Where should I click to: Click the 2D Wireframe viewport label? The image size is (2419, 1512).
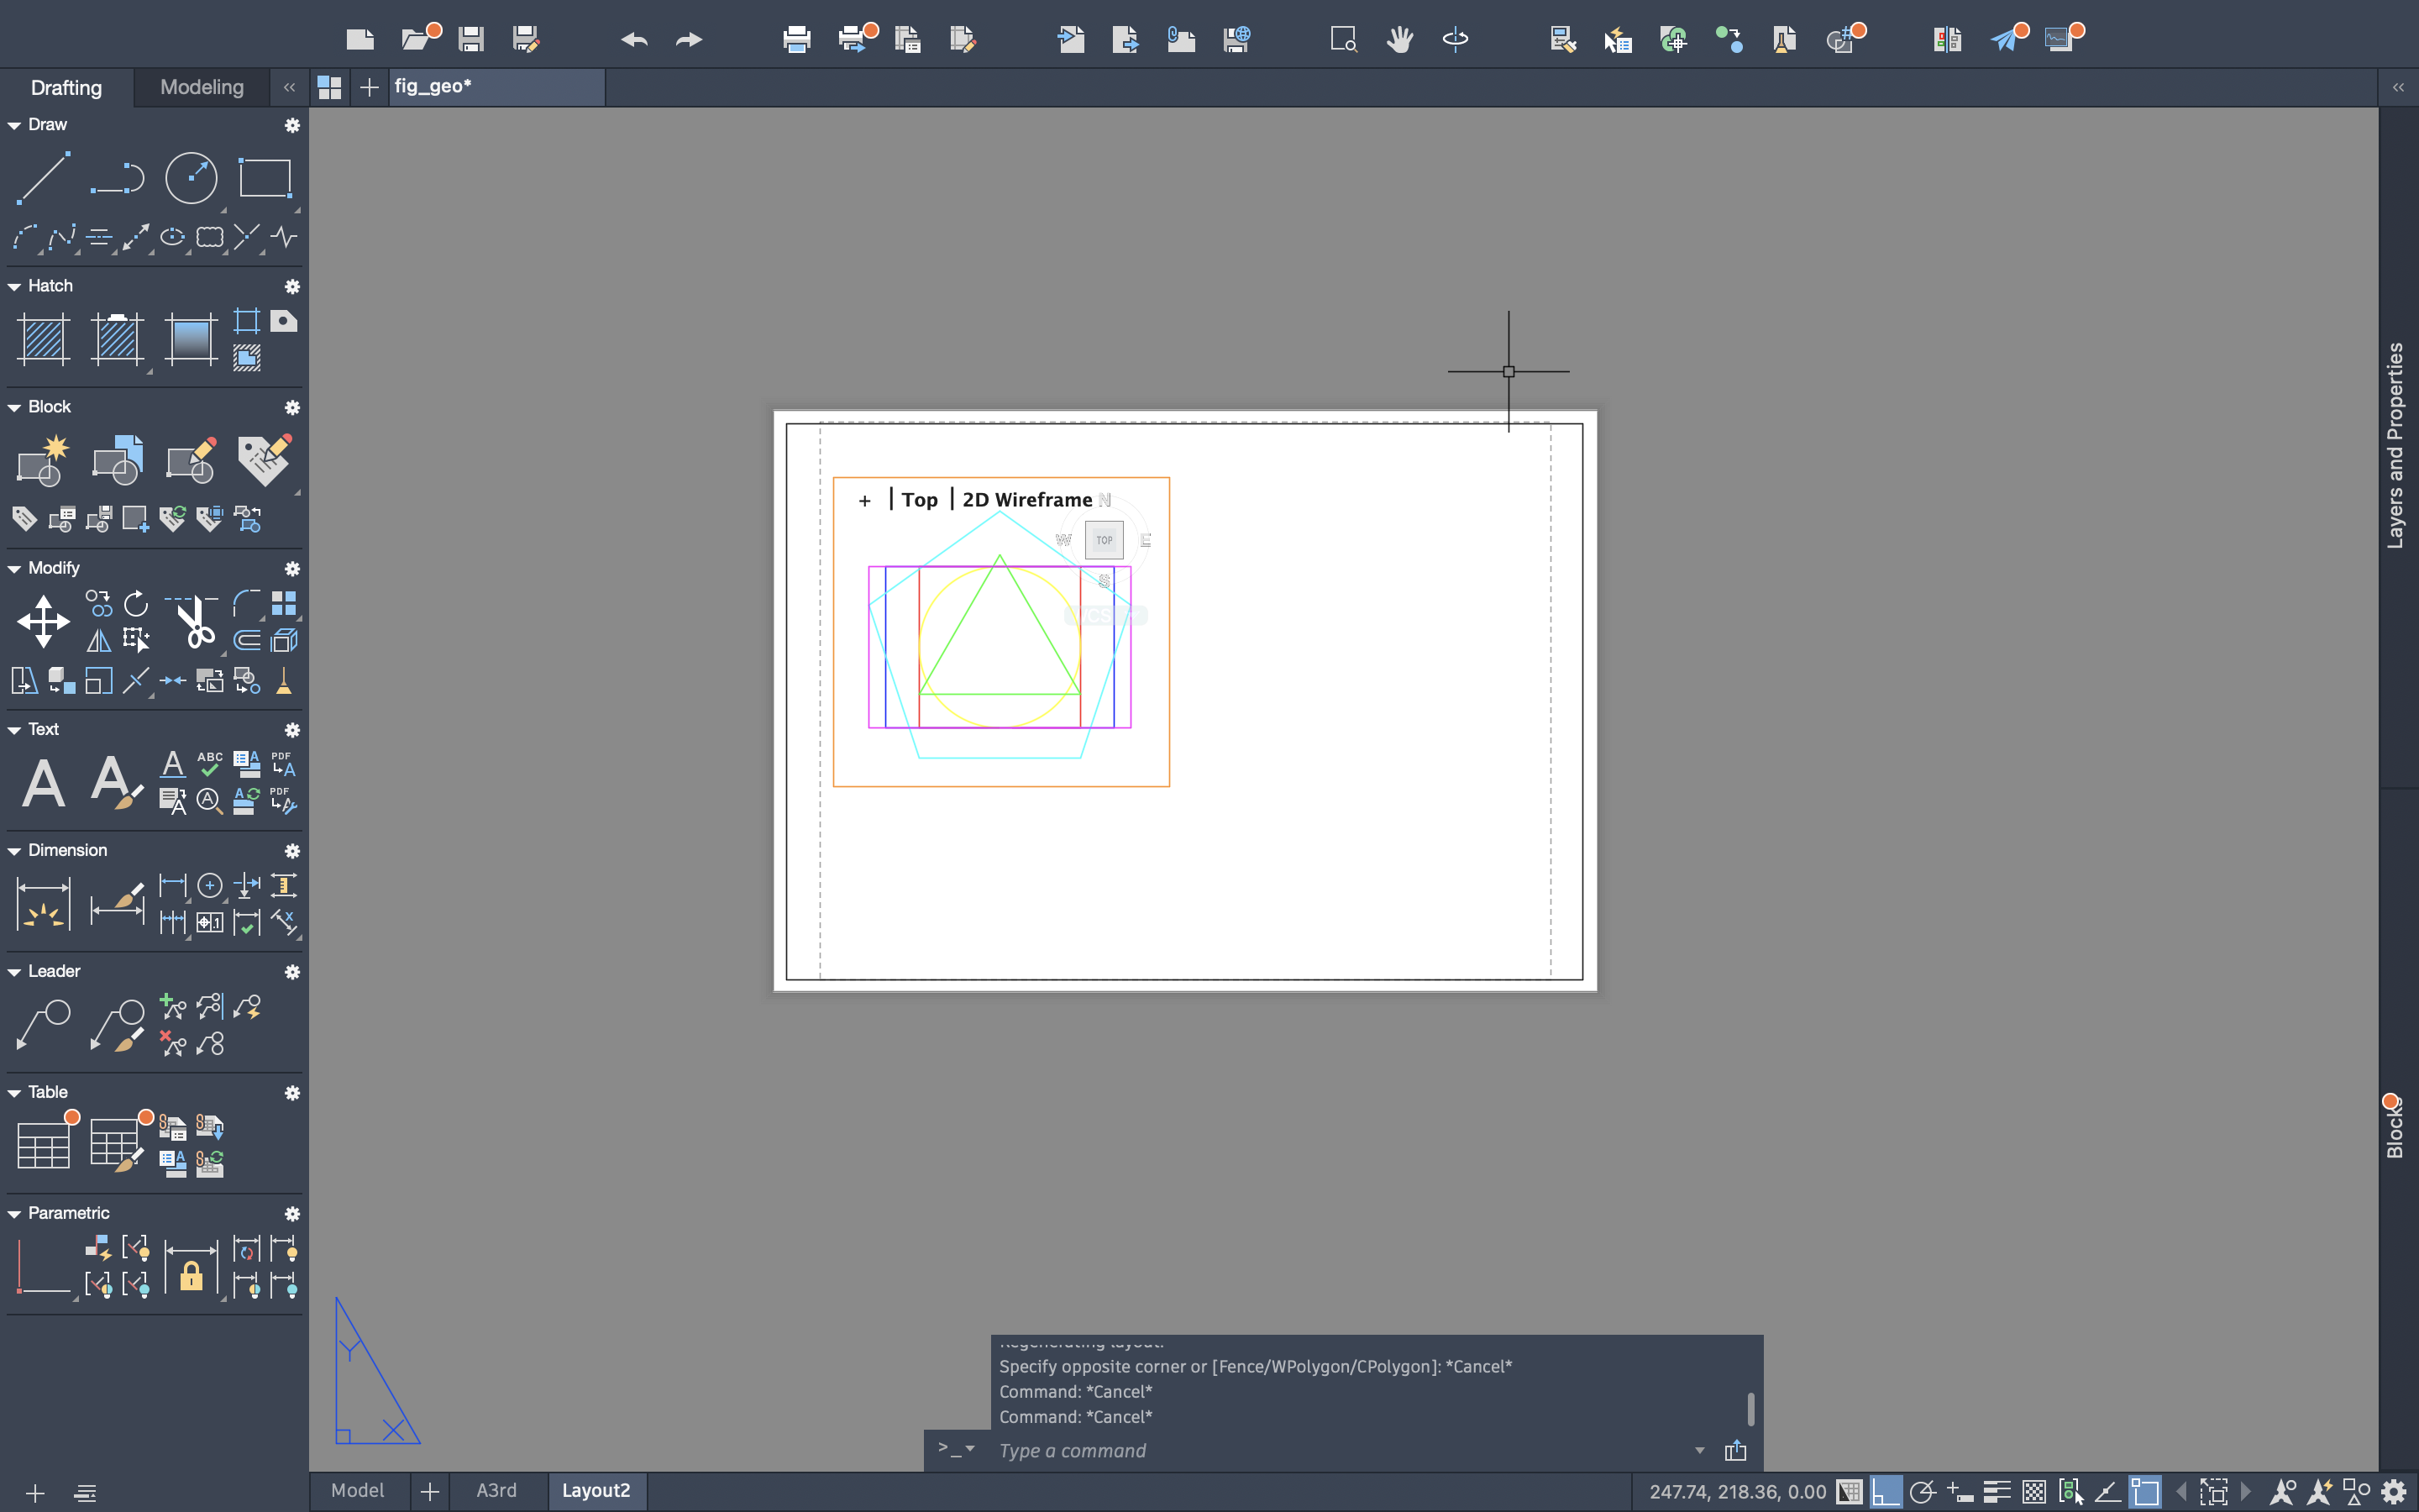coord(1026,499)
